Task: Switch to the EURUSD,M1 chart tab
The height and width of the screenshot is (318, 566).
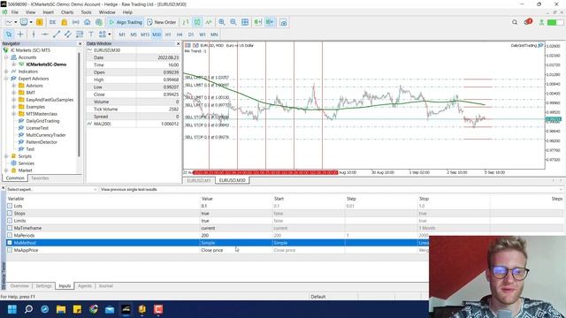Action: tap(199, 180)
